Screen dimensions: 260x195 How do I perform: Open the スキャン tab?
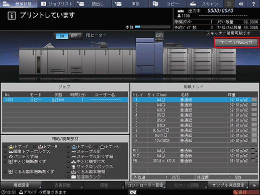pos(205,4)
